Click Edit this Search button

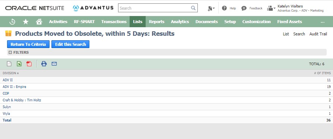[70, 44]
